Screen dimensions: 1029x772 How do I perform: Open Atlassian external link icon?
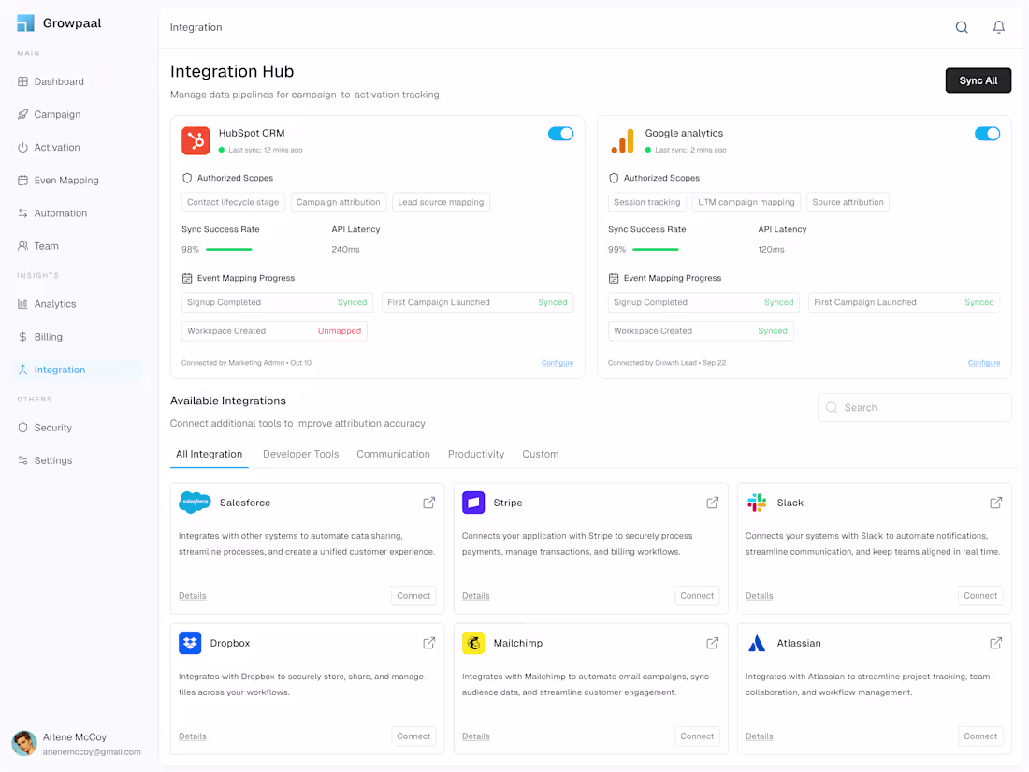pos(995,643)
